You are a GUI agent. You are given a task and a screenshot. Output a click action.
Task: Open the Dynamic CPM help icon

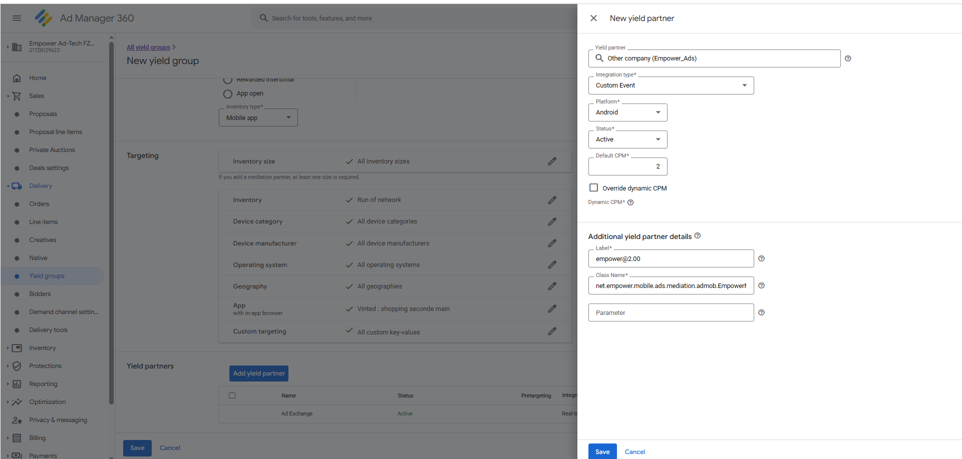[630, 202]
